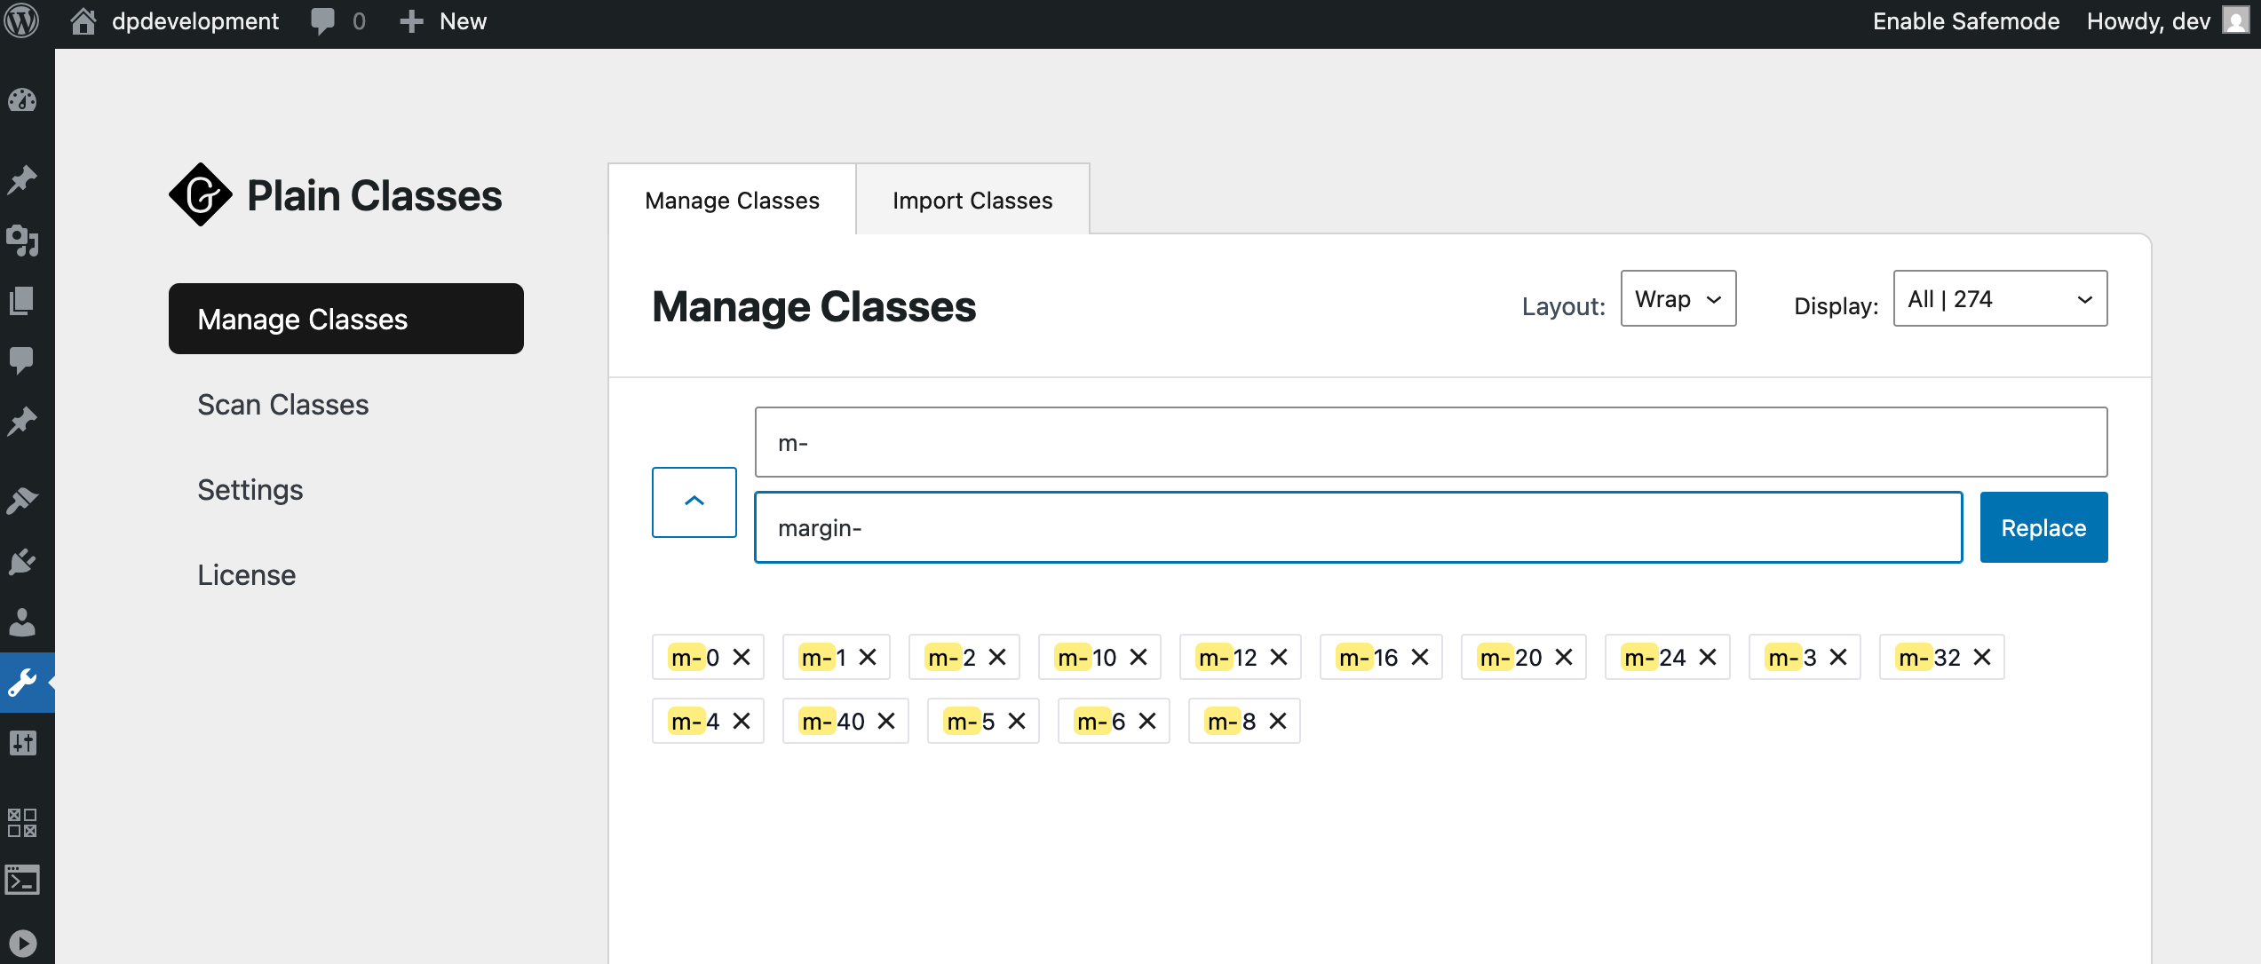Remove the m-24 class

[x=1708, y=657]
